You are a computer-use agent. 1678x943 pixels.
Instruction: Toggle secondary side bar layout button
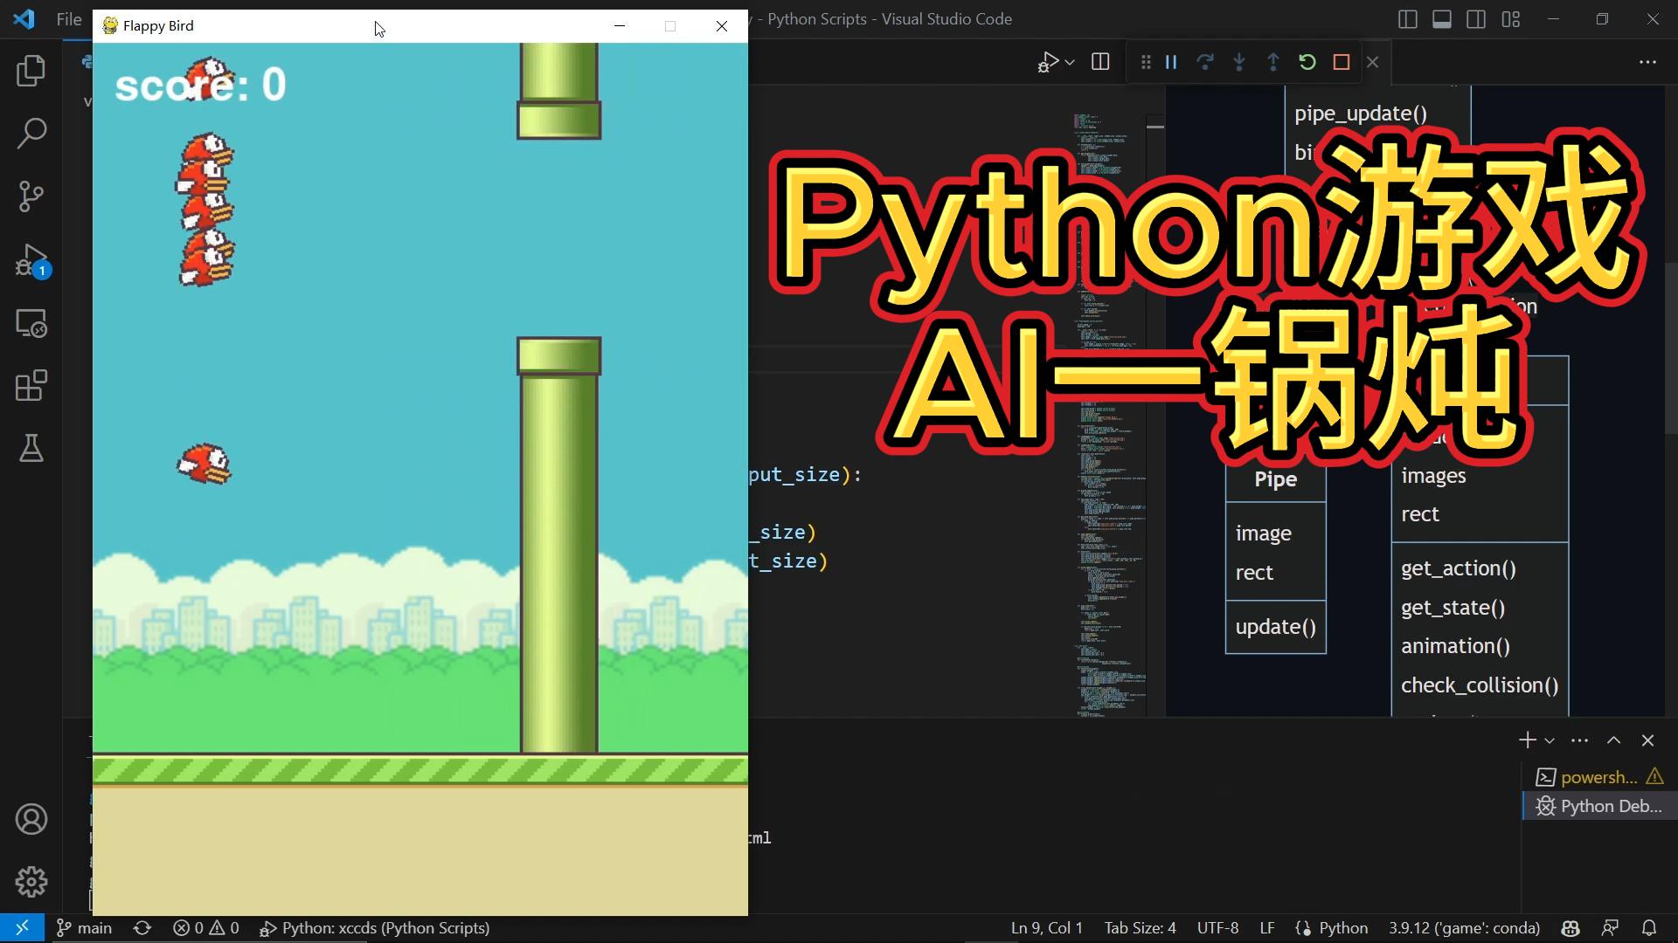point(1476,19)
